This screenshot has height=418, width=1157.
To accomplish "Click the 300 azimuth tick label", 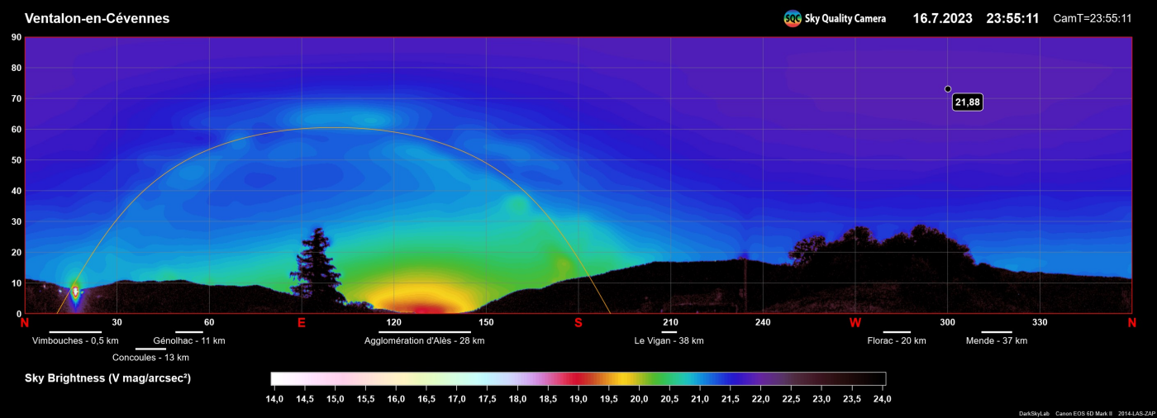I will click(x=947, y=322).
